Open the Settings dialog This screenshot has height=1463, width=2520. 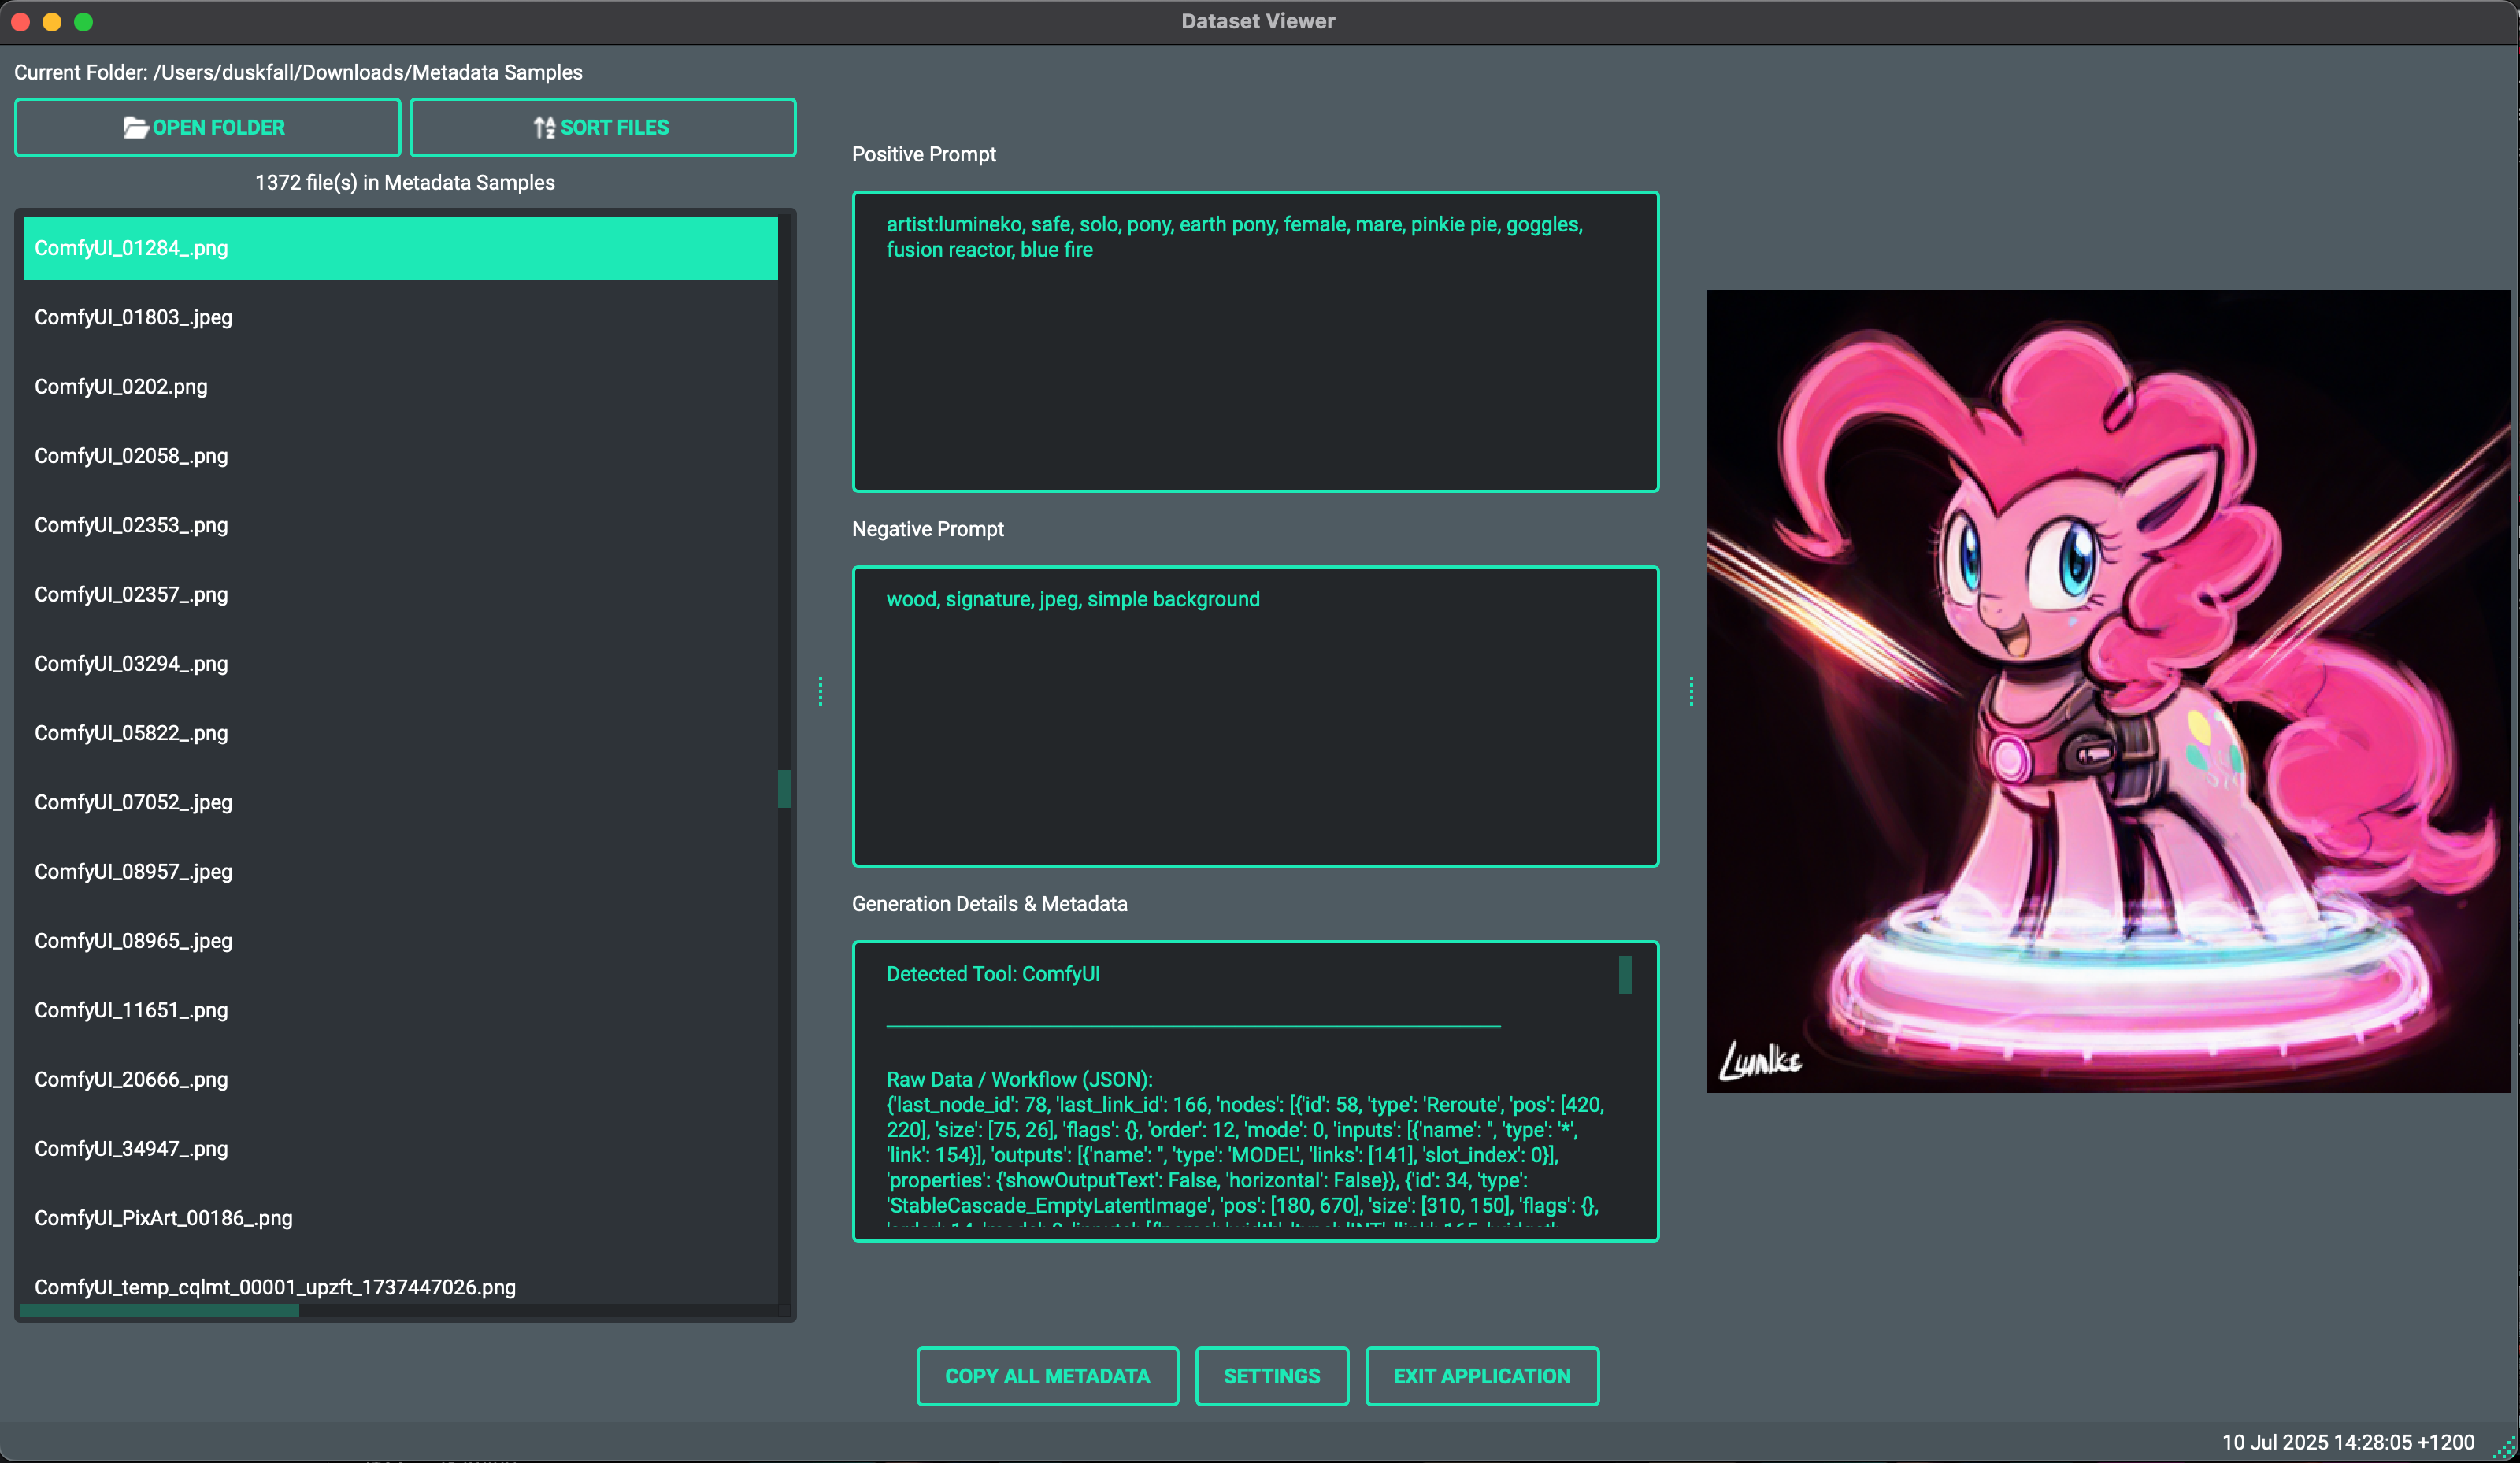point(1271,1376)
